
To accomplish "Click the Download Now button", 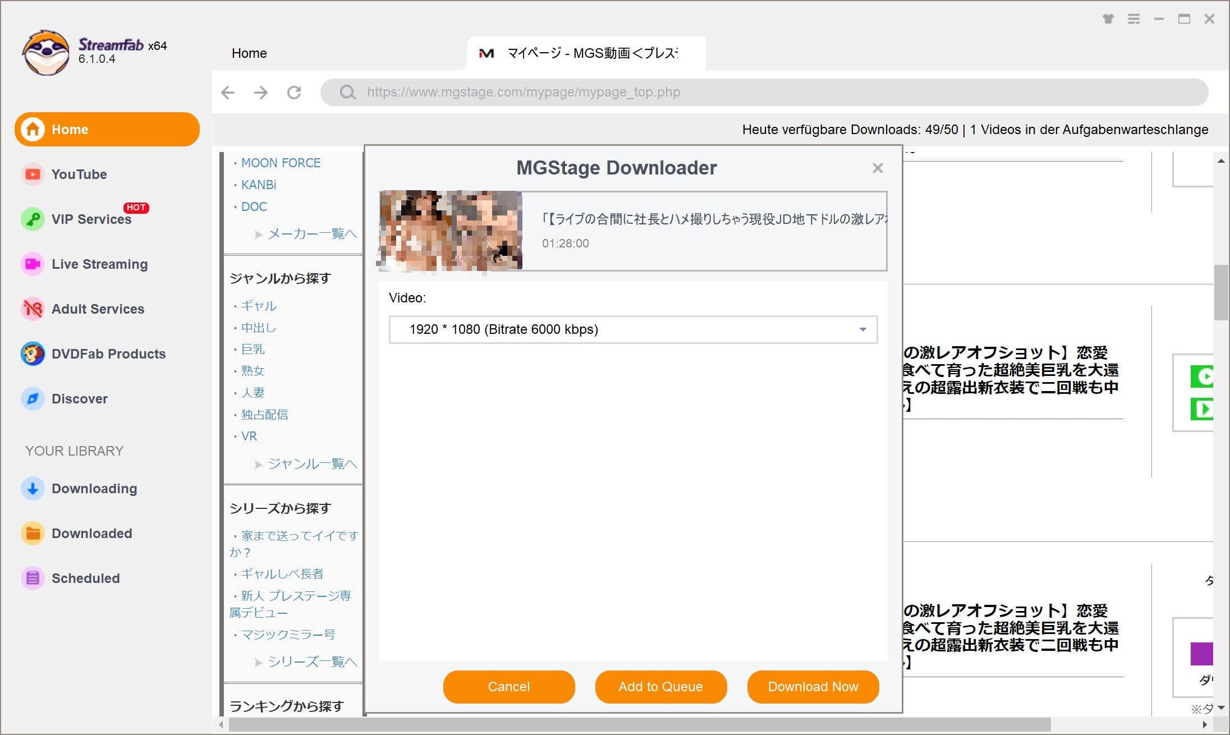I will pyautogui.click(x=812, y=686).
